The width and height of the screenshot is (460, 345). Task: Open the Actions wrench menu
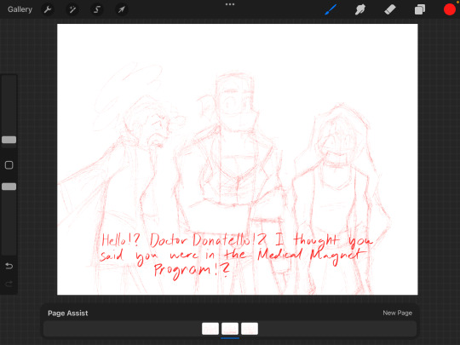pos(48,9)
